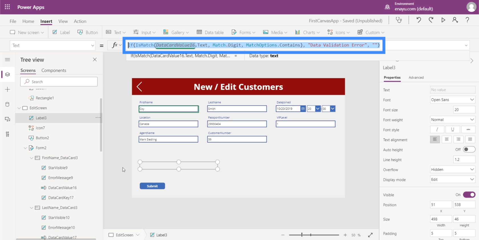This screenshot has height=240, width=479.
Task: Open the app launcher waffle icon
Action: coord(7,7)
